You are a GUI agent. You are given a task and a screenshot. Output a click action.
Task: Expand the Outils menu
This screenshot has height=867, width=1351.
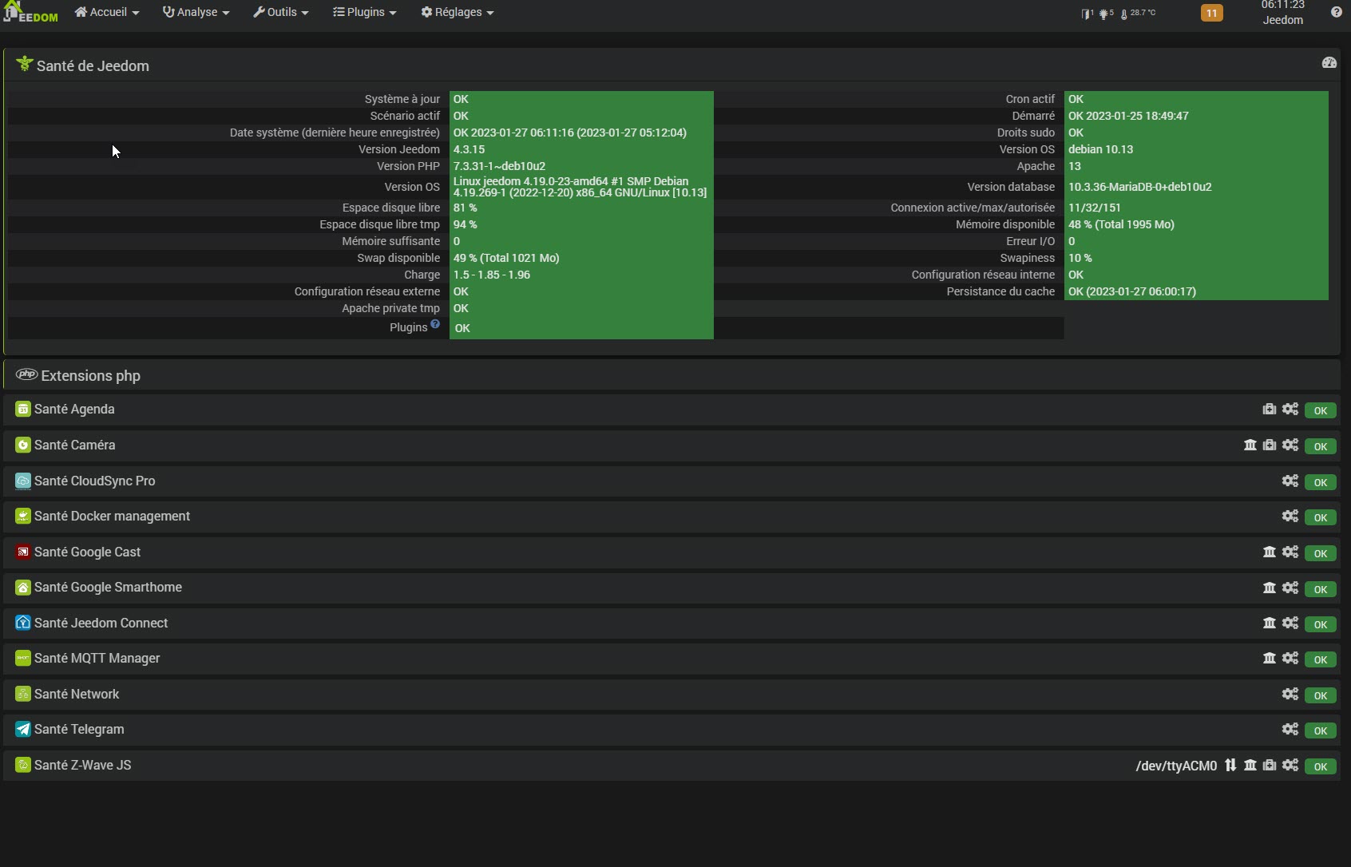(280, 13)
